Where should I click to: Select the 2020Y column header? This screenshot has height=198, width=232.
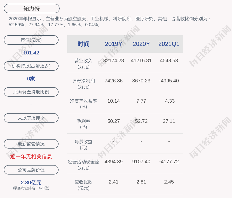pos(141,44)
